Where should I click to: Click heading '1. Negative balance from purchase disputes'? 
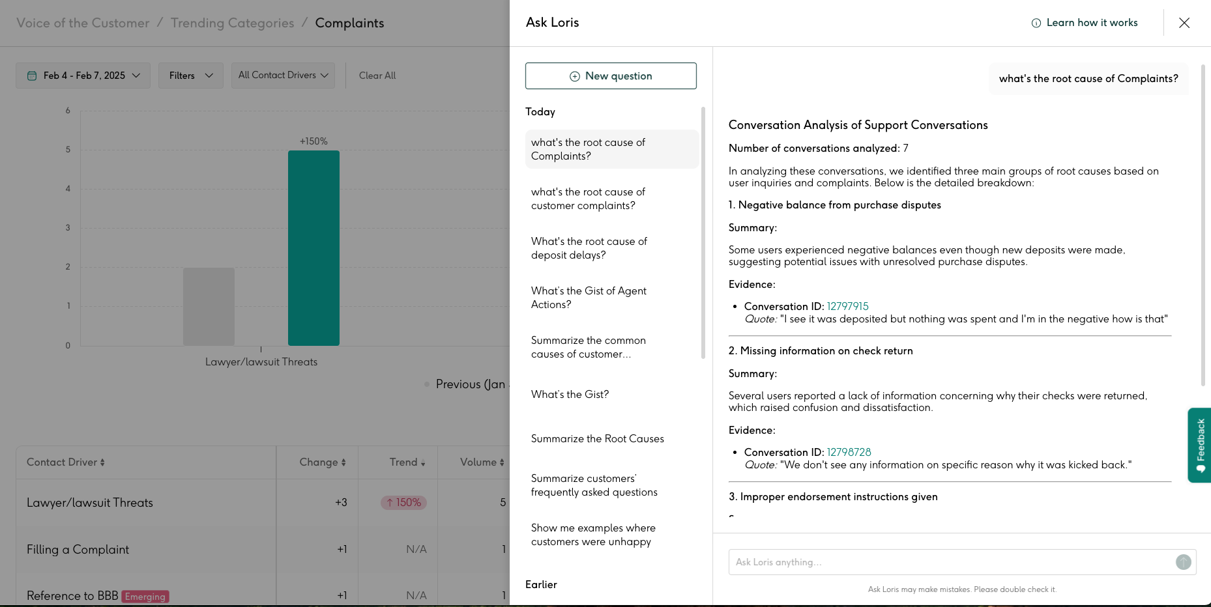click(835, 205)
